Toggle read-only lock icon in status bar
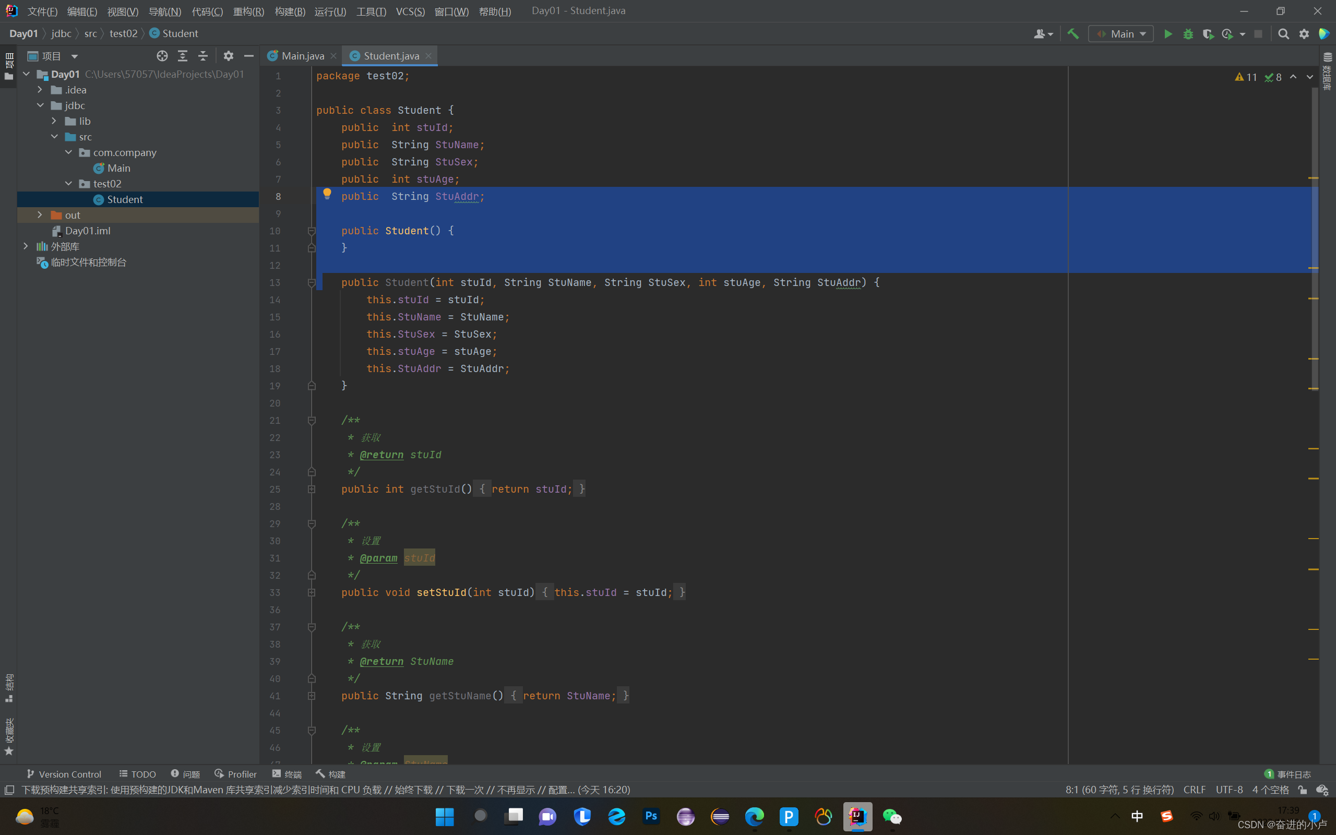Viewport: 1336px width, 835px height. point(1302,790)
